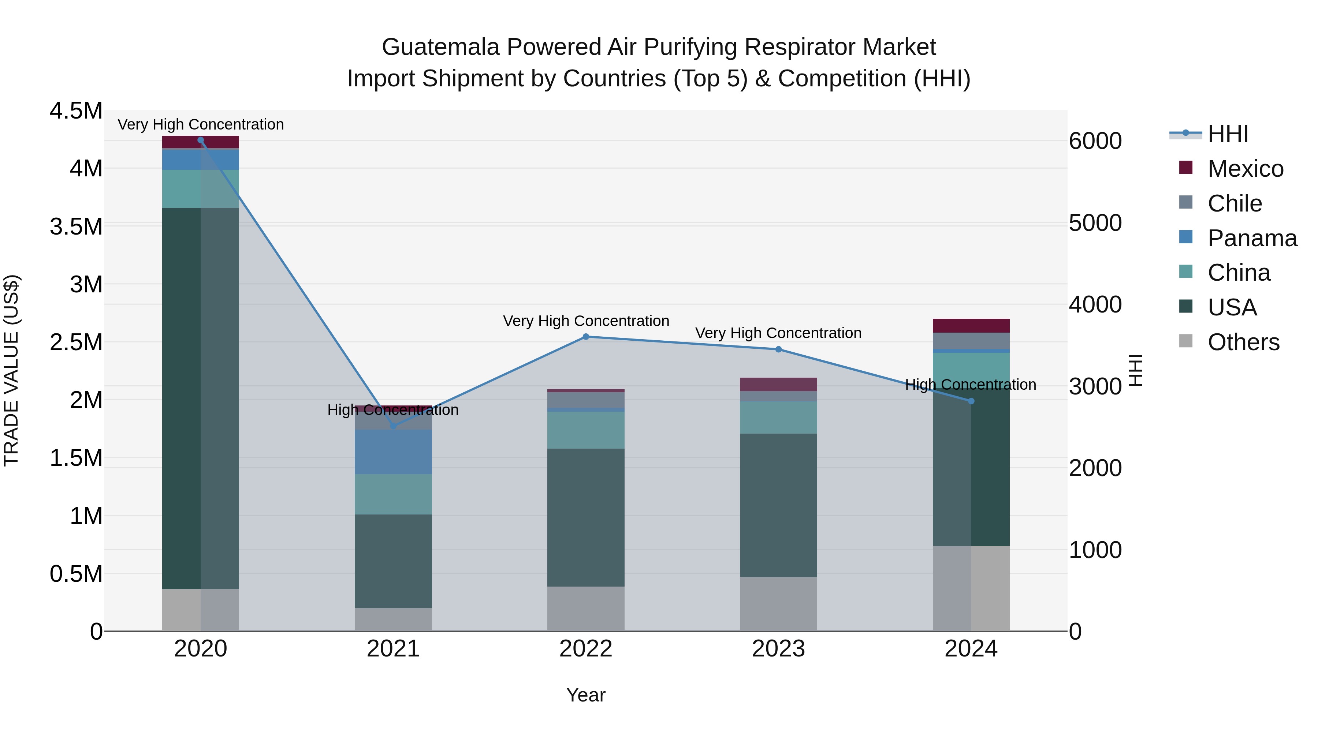Click the 2021 x-axis label

[394, 649]
